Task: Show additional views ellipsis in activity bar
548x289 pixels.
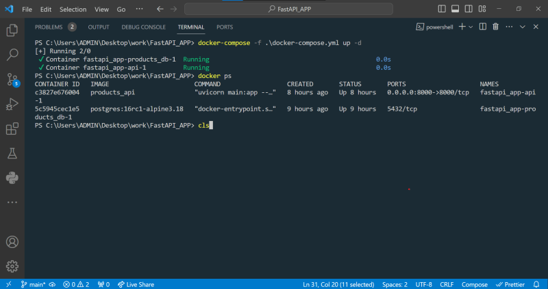Action: point(12,202)
